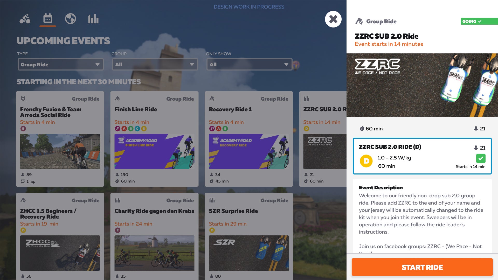Close the event detail panel
This screenshot has height=280, width=498.
point(333,18)
